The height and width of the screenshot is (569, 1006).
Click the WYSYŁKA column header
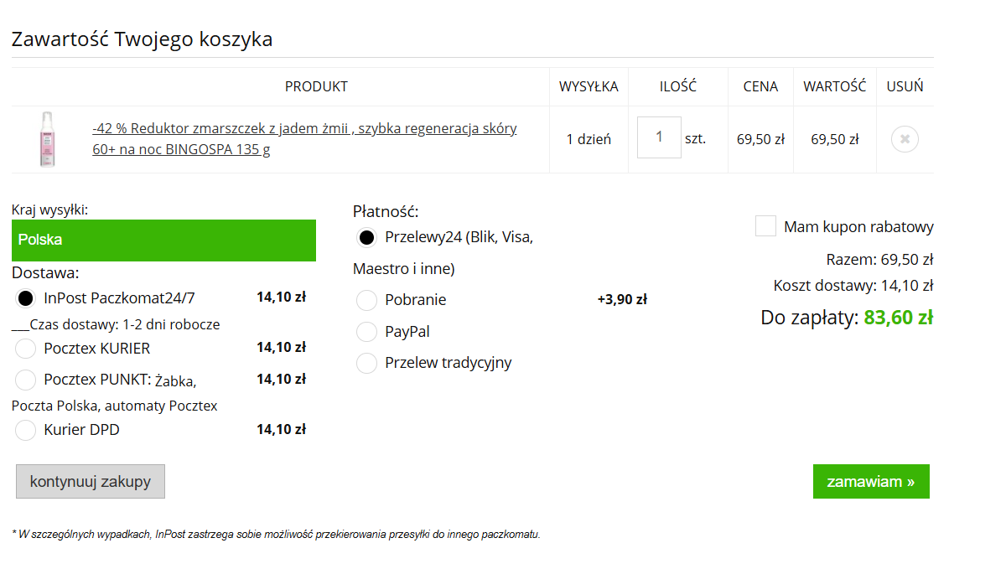click(589, 86)
